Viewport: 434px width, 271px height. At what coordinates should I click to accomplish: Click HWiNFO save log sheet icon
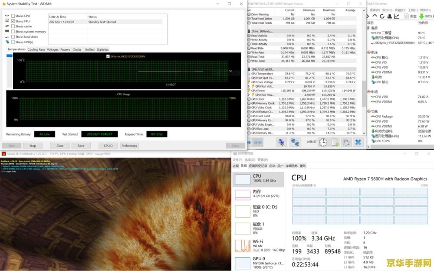pyautogui.click(x=335, y=142)
